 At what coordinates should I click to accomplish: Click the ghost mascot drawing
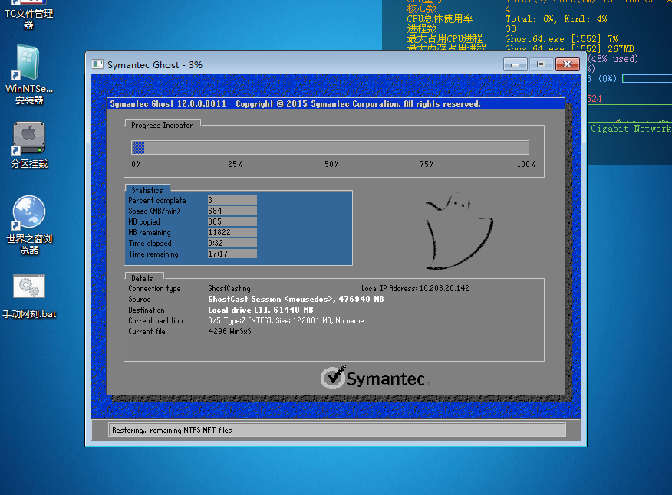tap(458, 231)
